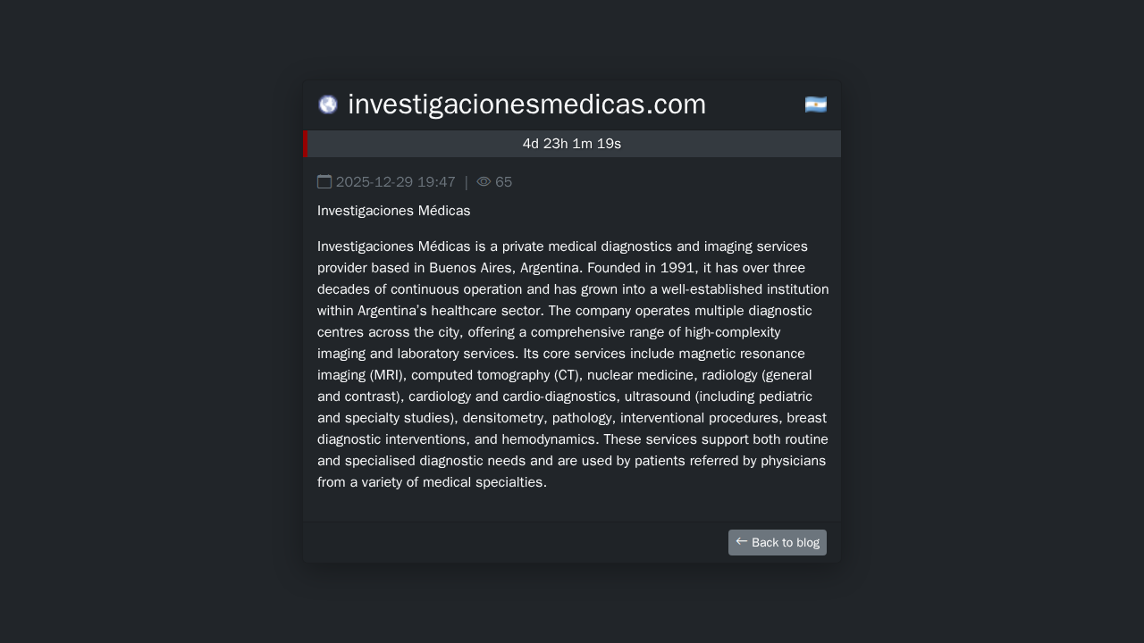Click the eye views icon
Viewport: 1144px width, 643px height.
(x=484, y=182)
